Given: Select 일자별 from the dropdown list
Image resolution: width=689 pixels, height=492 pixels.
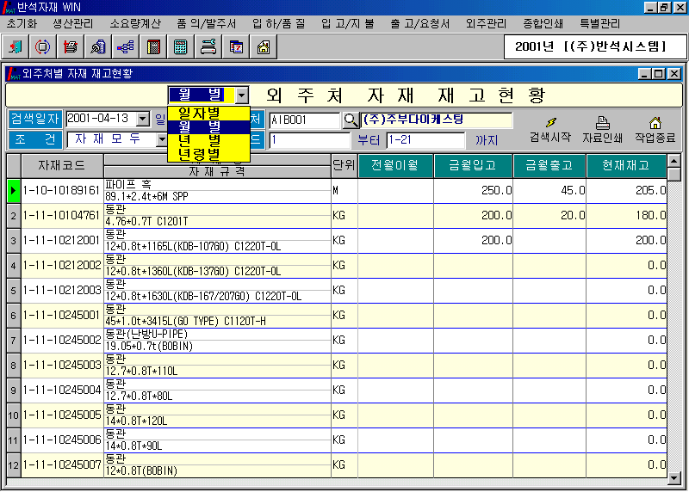Looking at the screenshot, I should point(199,113).
